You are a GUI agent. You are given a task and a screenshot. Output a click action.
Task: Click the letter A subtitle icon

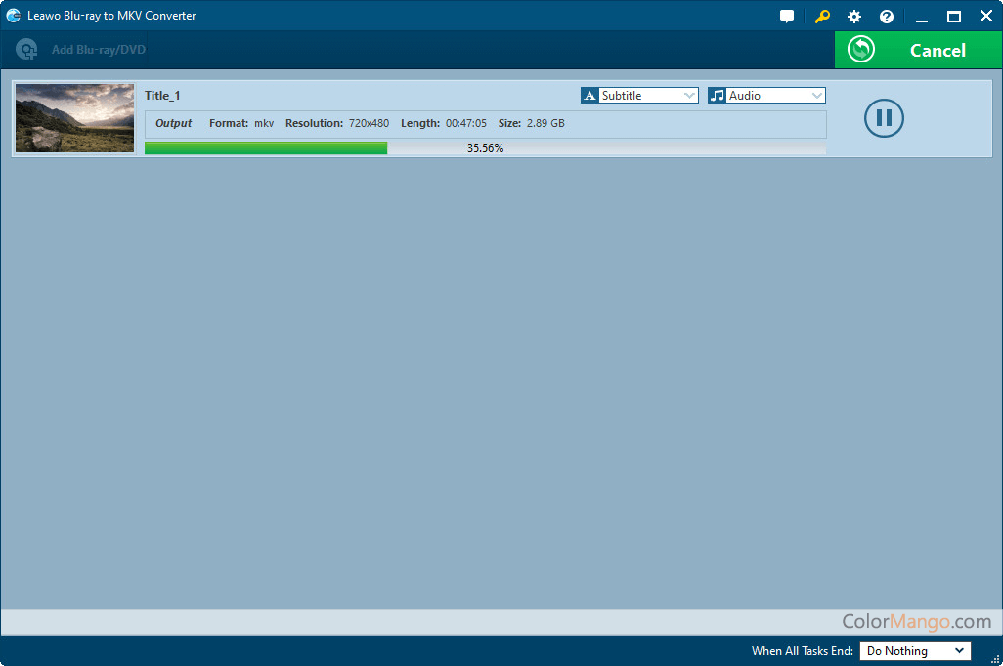click(x=589, y=96)
